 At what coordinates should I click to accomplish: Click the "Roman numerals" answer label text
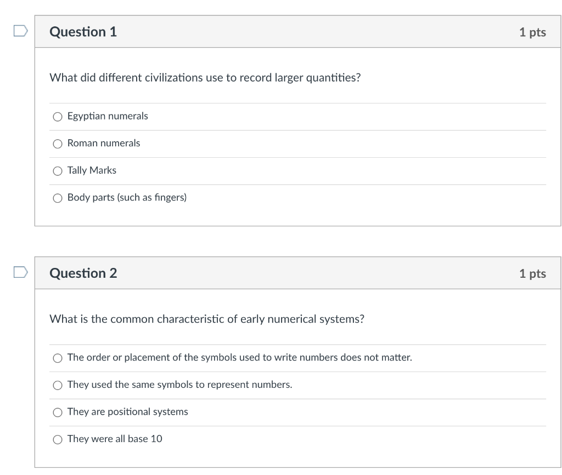tap(103, 143)
